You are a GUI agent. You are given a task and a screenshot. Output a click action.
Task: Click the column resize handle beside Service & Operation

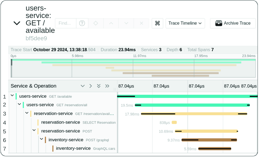coord(115,89)
